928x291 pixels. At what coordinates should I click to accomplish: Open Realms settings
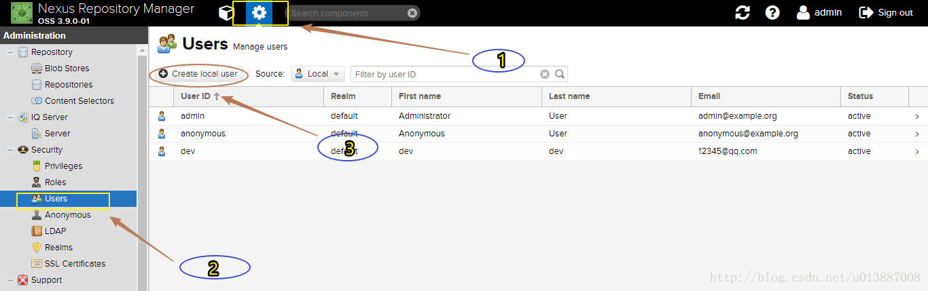pyautogui.click(x=58, y=248)
